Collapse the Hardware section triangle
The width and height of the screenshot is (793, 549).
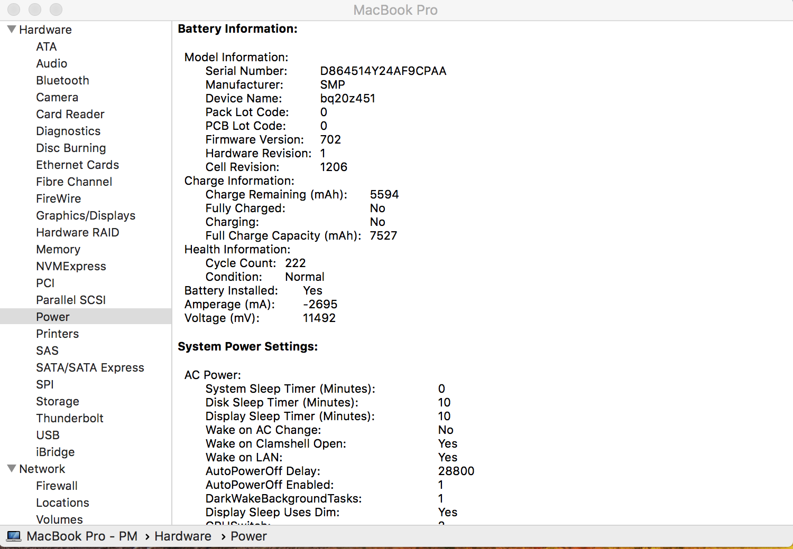(12, 30)
